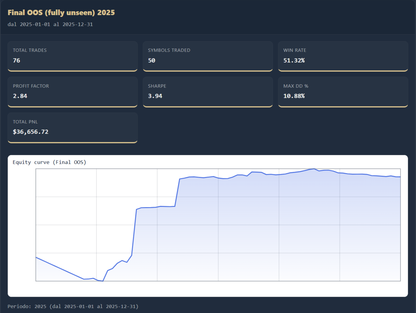Open the PROFIT FACTOR card details

(x=72, y=92)
